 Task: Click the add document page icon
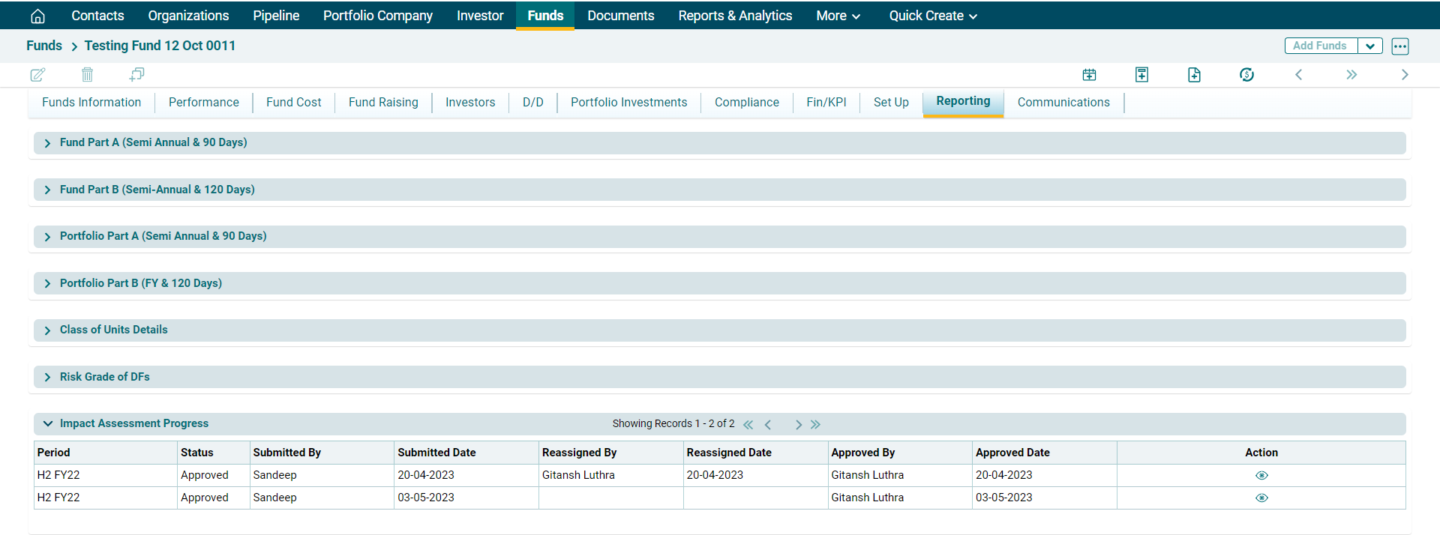[1194, 74]
